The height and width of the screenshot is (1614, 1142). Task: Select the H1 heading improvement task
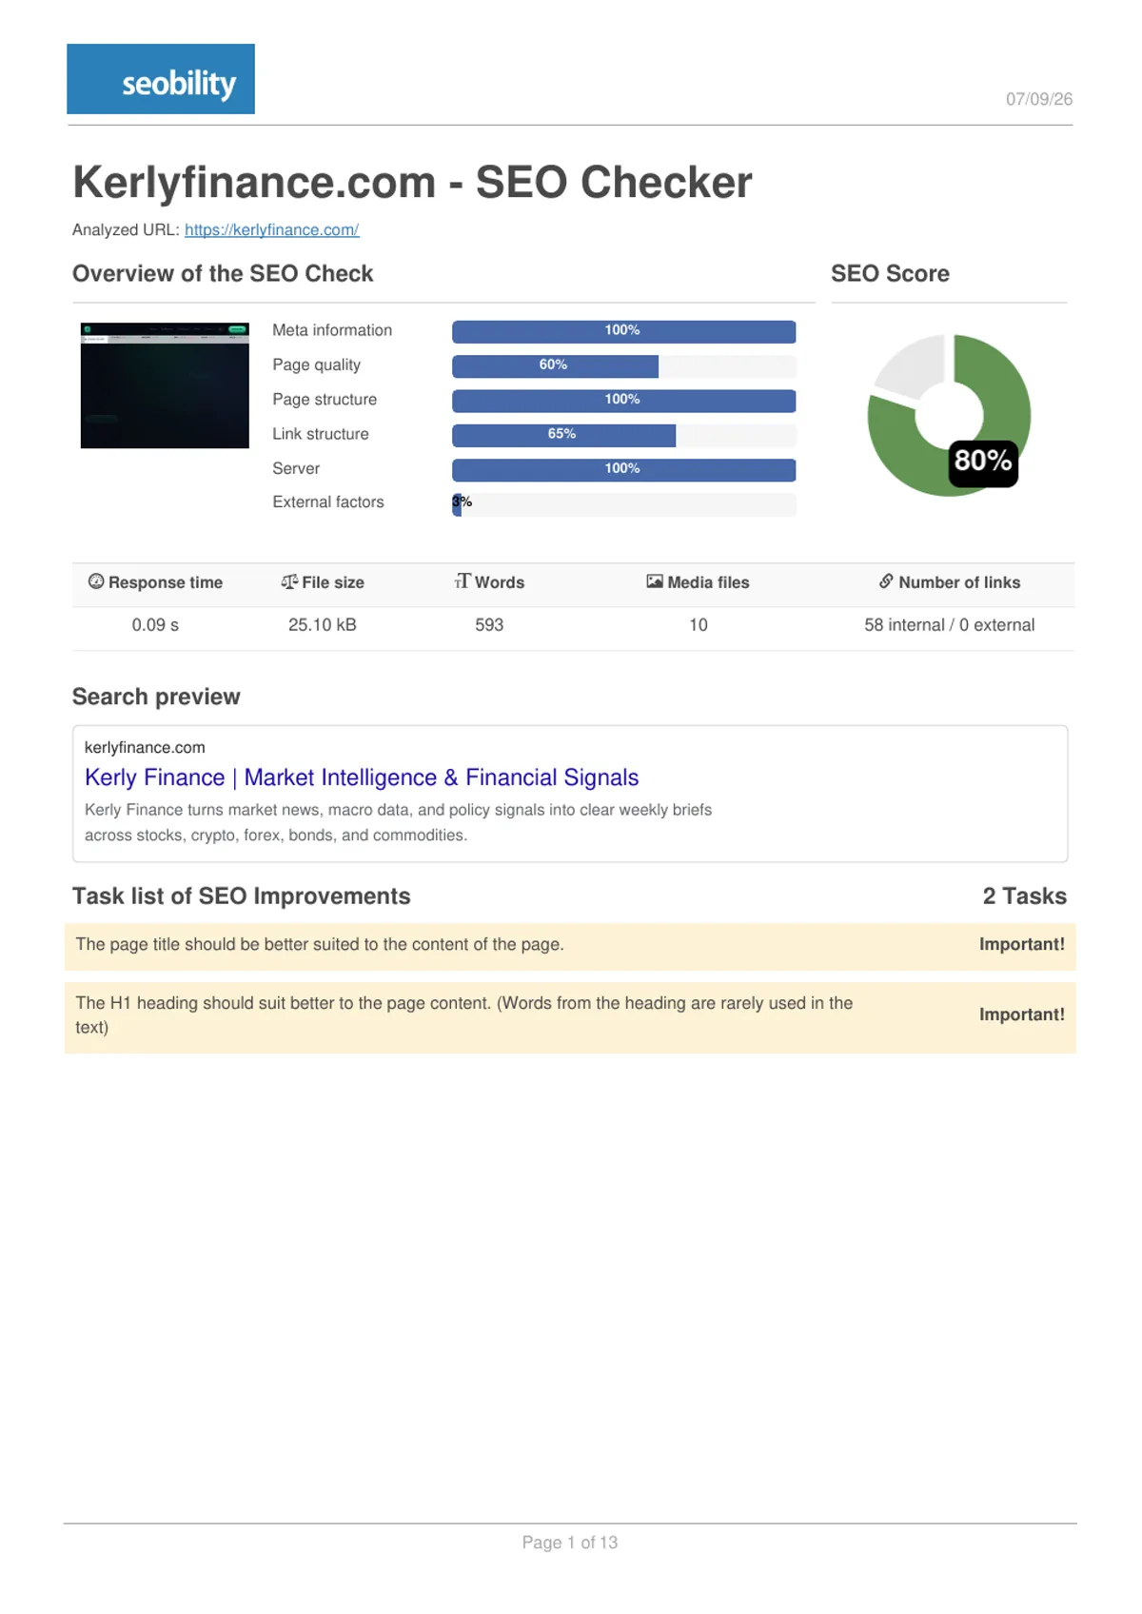click(570, 1017)
